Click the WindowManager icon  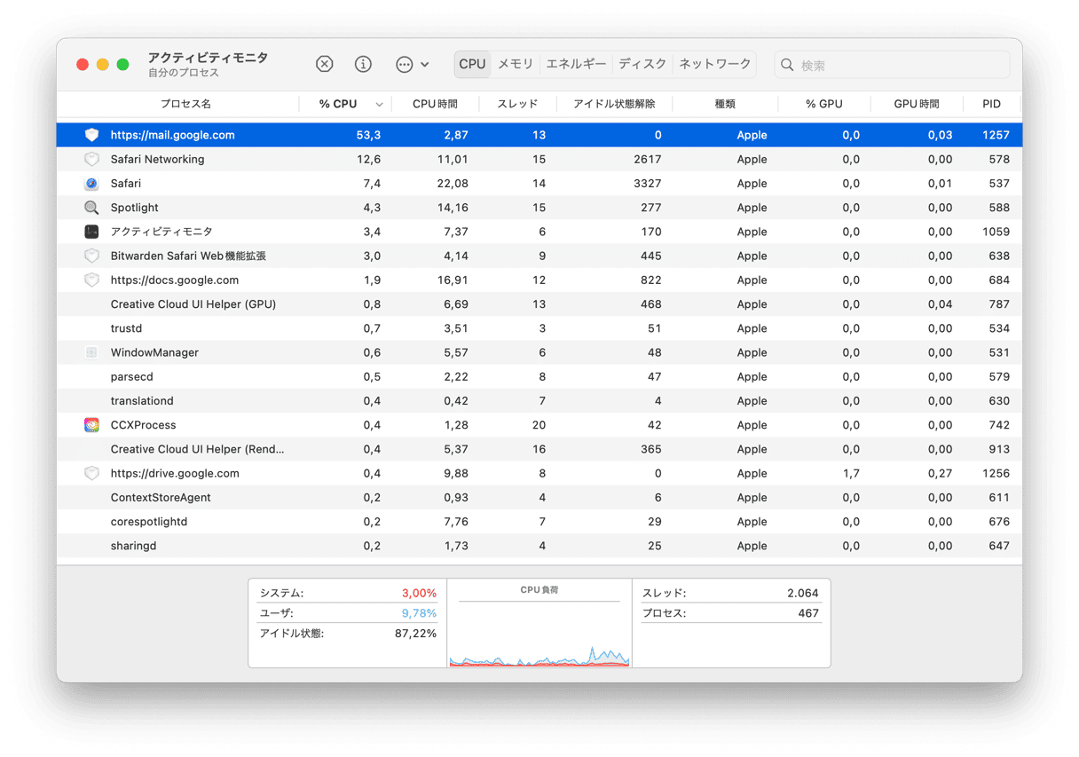coord(91,352)
